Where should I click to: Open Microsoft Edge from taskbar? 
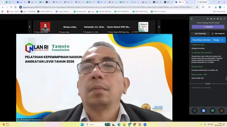[x=119, y=125]
